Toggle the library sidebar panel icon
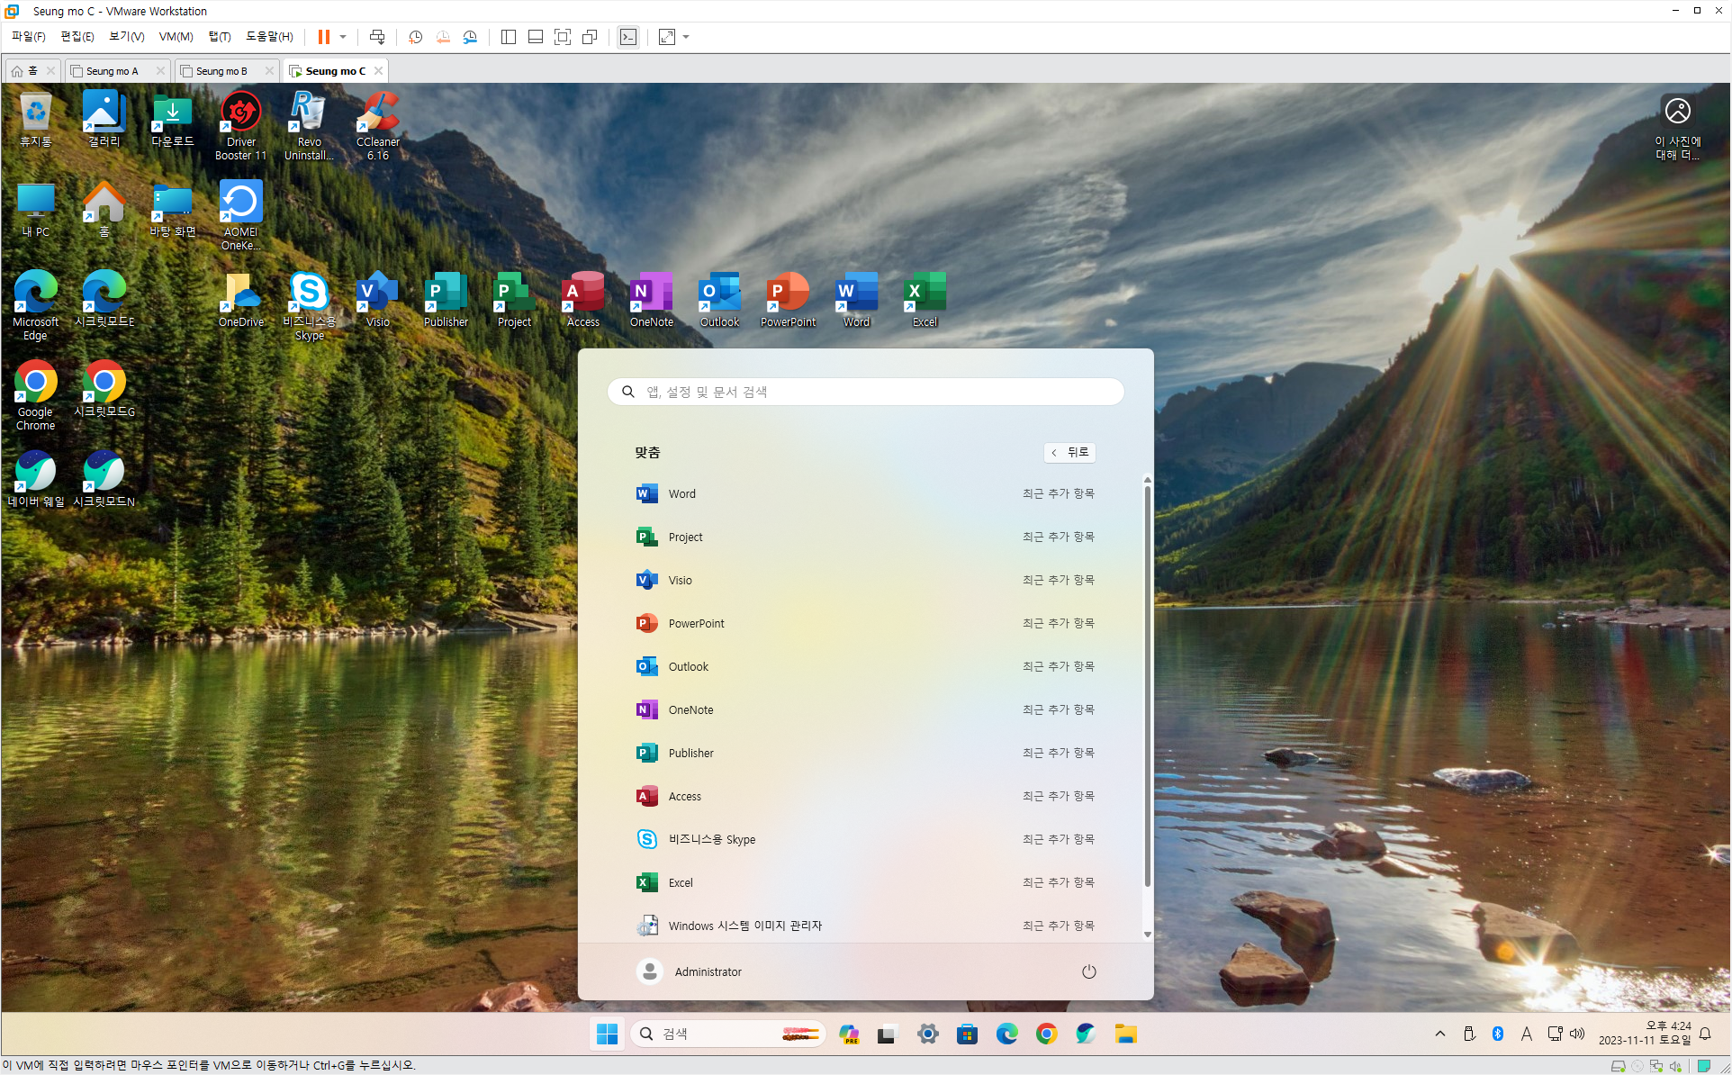The width and height of the screenshot is (1732, 1075). (509, 37)
